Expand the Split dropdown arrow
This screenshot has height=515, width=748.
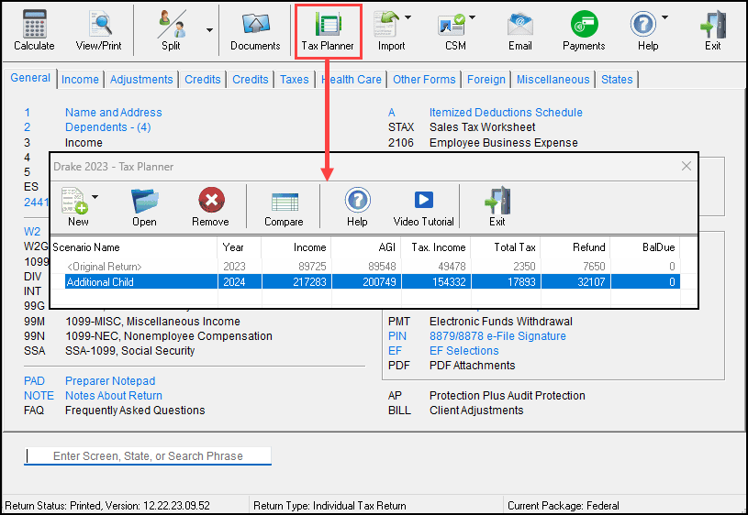tap(209, 30)
